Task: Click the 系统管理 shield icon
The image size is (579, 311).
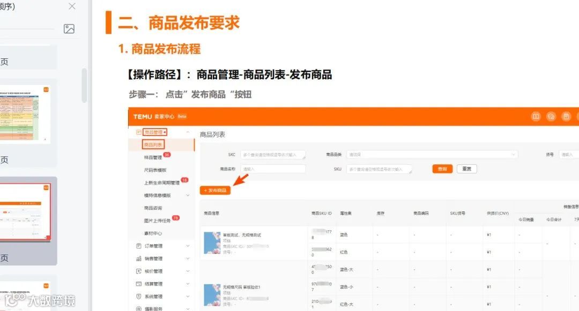Action: (x=139, y=296)
